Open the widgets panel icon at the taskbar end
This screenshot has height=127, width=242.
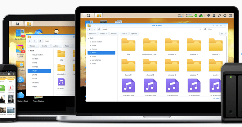pos(230,15)
